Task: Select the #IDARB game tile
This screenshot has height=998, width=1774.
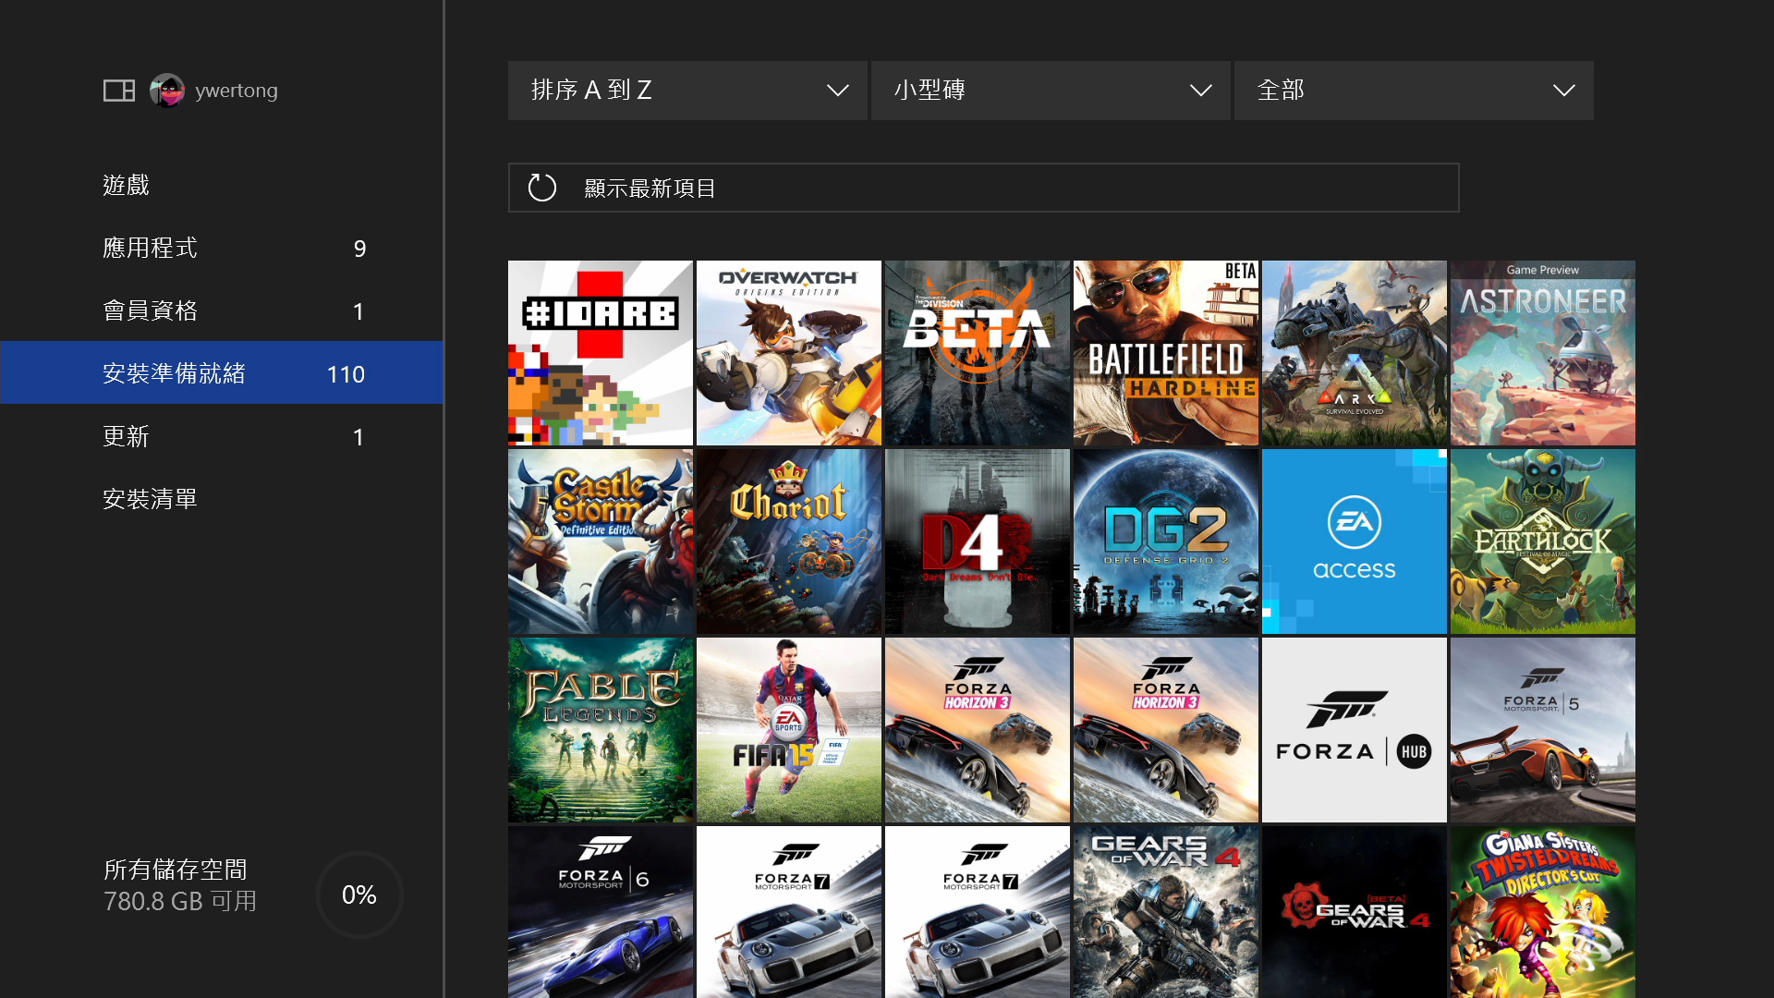Action: [x=600, y=352]
